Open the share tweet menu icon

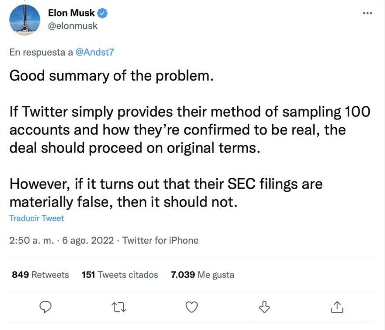click(x=336, y=307)
